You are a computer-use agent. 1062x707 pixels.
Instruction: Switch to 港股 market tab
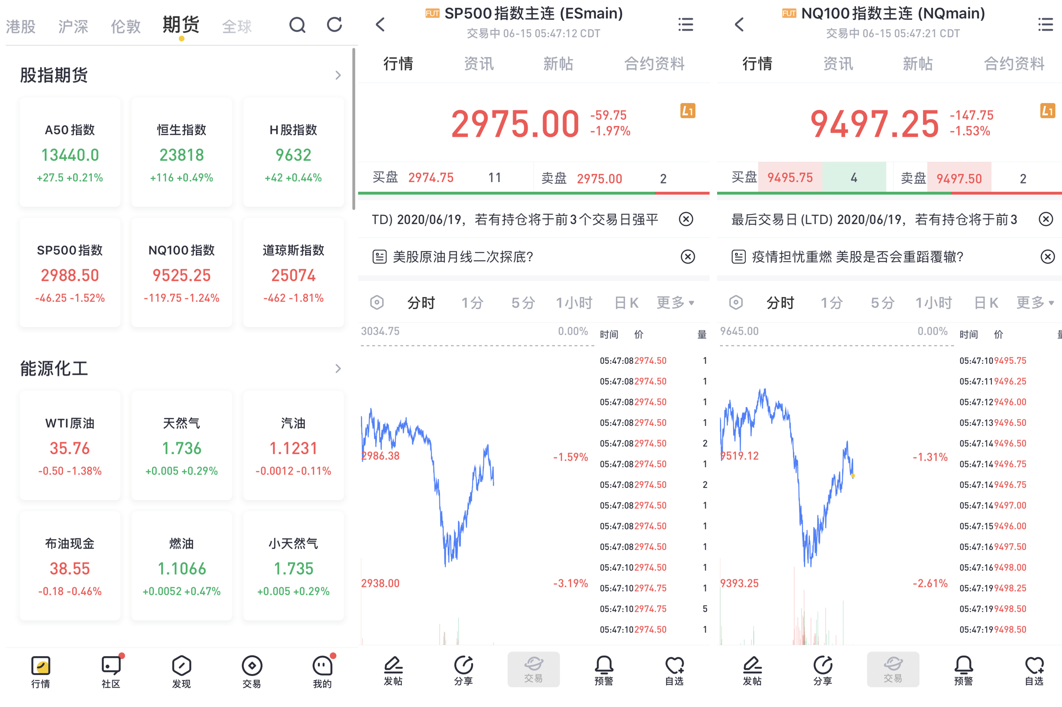pyautogui.click(x=21, y=26)
